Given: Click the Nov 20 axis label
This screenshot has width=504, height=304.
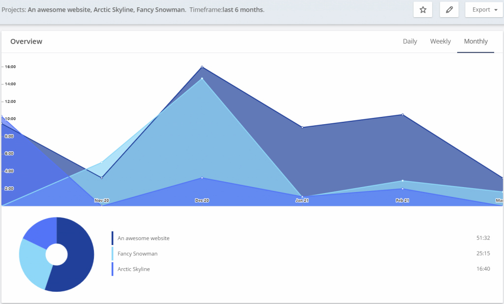Looking at the screenshot, I should click(x=101, y=200).
